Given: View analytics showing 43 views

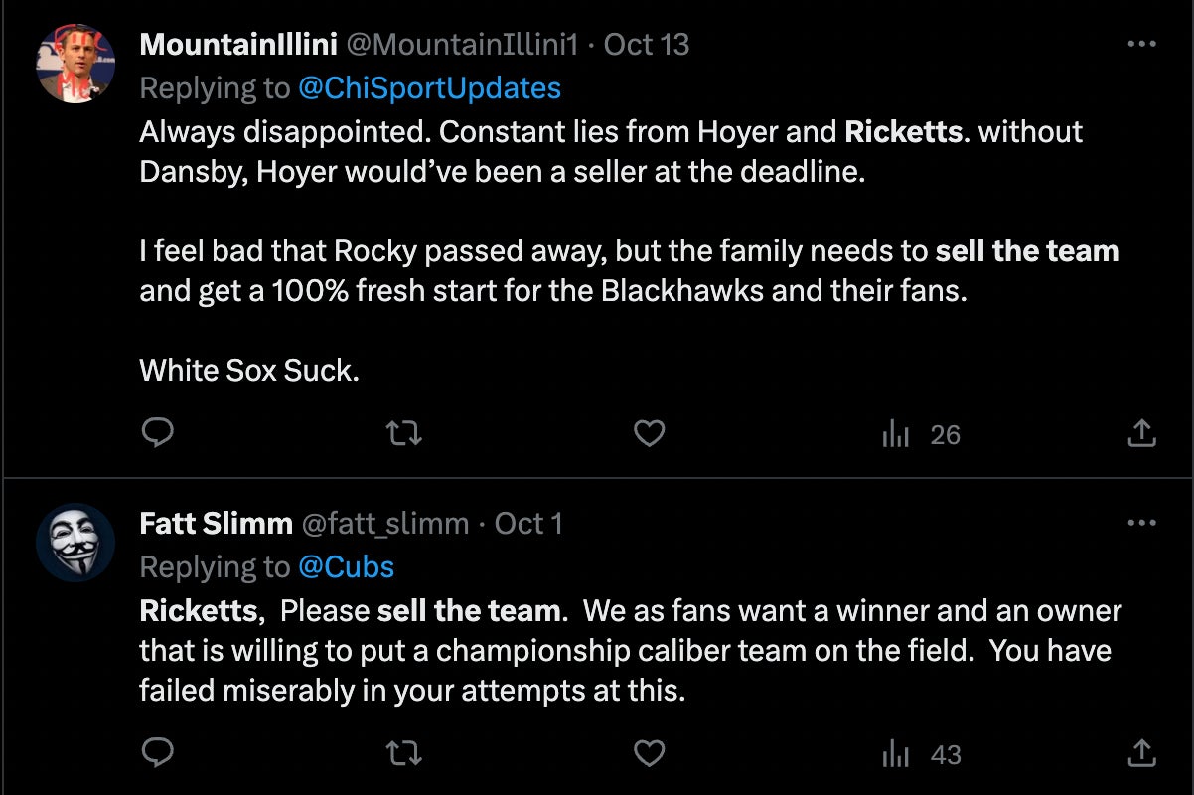Looking at the screenshot, I should click(x=921, y=755).
